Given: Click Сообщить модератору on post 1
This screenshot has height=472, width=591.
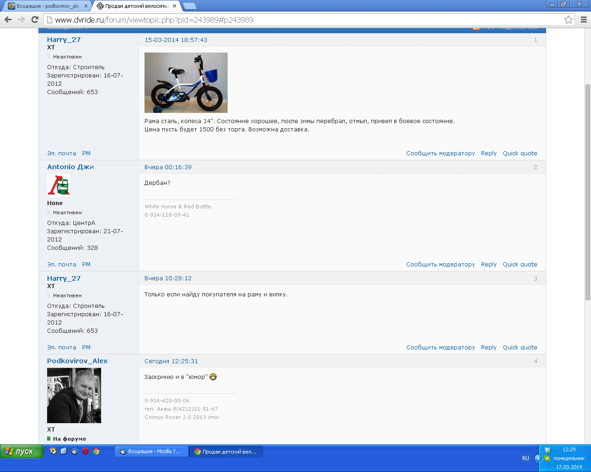Looking at the screenshot, I should click(x=440, y=153).
